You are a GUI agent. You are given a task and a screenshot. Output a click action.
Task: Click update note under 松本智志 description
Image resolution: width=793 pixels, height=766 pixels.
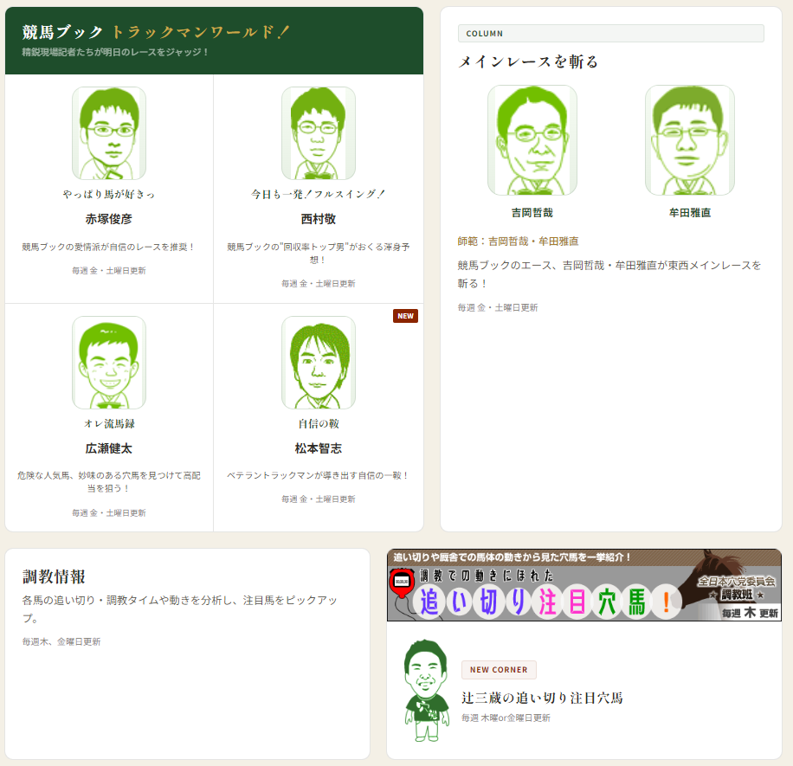318,499
